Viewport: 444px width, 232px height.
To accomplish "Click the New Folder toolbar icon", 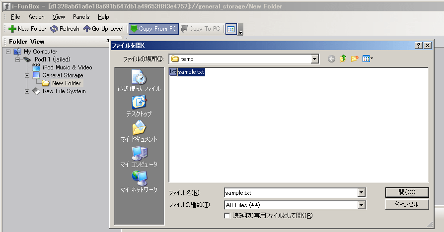I will (12, 29).
